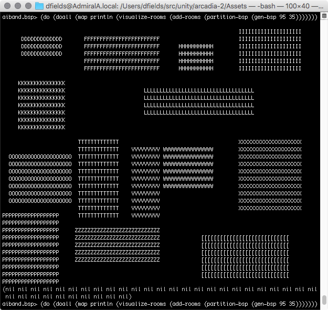Viewport: 328px width, 310px height.
Task: Click the F room block
Action: [122, 54]
